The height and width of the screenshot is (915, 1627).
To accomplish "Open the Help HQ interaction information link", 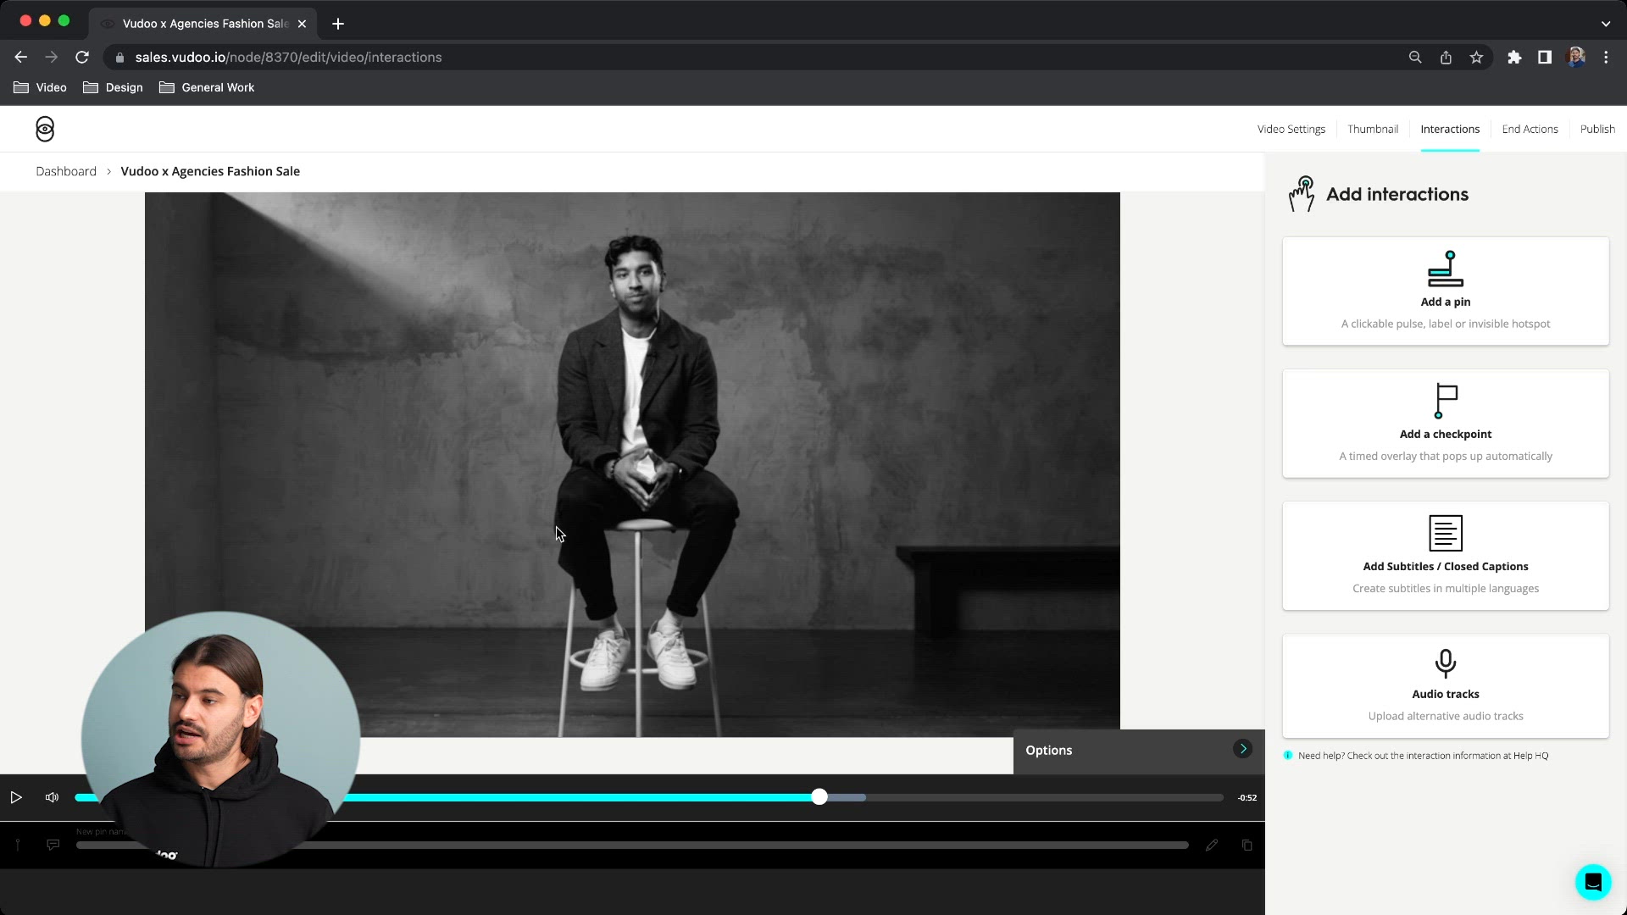I will (x=1530, y=756).
